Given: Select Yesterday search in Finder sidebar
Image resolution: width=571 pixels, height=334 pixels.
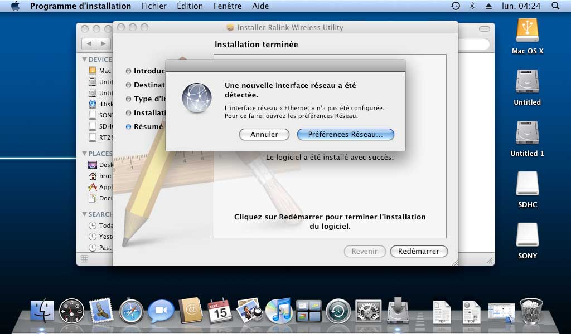Looking at the screenshot, I should (x=100, y=237).
